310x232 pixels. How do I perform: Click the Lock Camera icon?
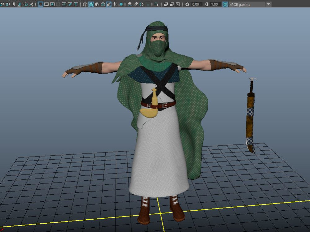coord(2,4)
